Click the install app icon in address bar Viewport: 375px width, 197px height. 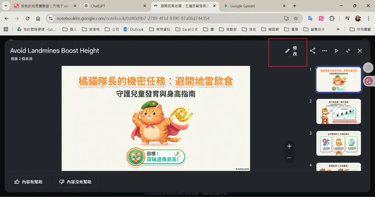(x=286, y=18)
